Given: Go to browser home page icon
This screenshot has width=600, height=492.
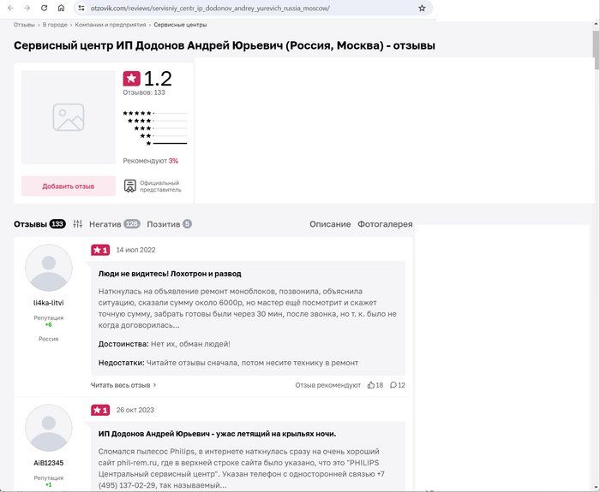Looking at the screenshot, I should click(x=61, y=8).
